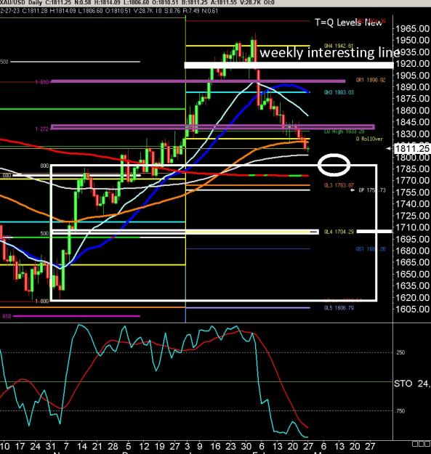The image size is (431, 454).
Task: Click the .250 stochastic level label
Action: (x=400, y=352)
